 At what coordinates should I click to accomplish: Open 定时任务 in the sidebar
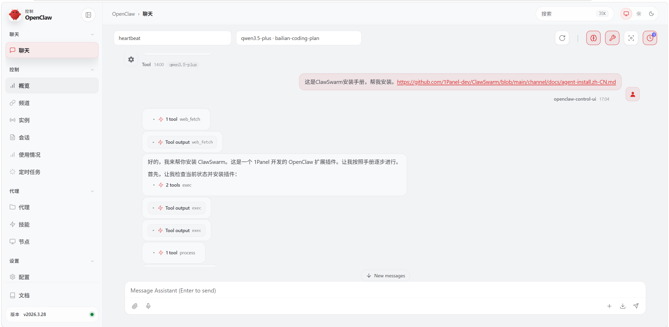tap(29, 172)
